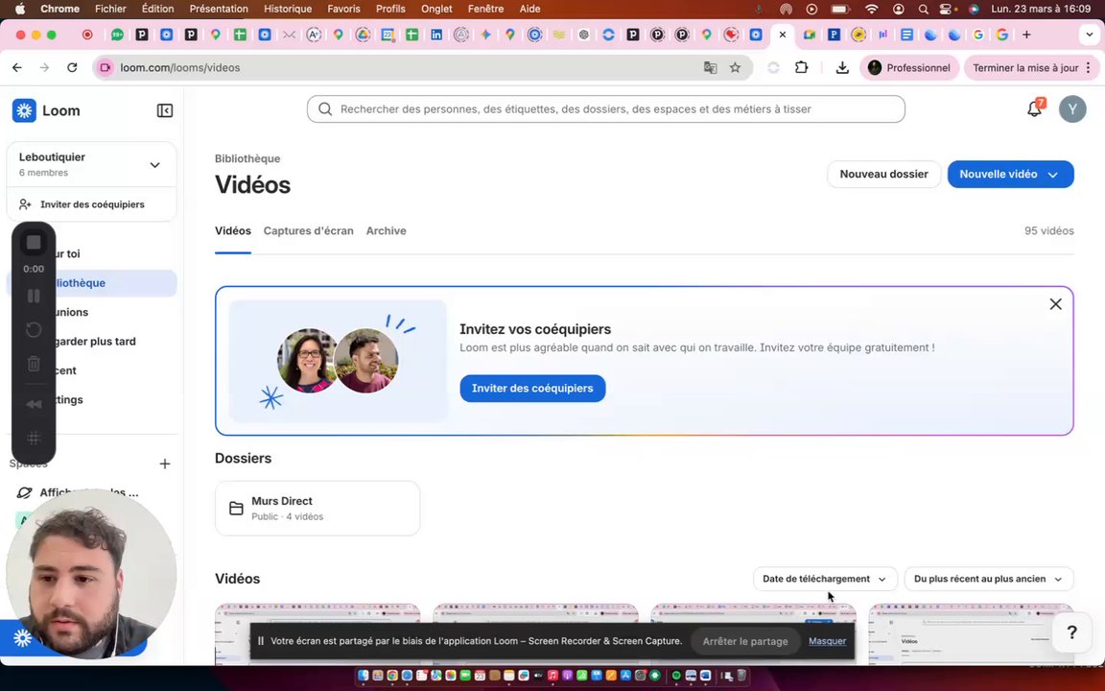Screen dimensions: 1105x691
Task: Click the 95 vidéos count text
Action: [x=1048, y=230]
